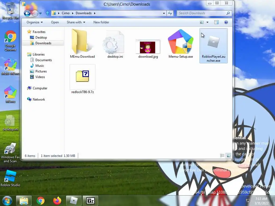275x206 pixels.
Task: Open Computer in navigation pane
Action: (37, 88)
